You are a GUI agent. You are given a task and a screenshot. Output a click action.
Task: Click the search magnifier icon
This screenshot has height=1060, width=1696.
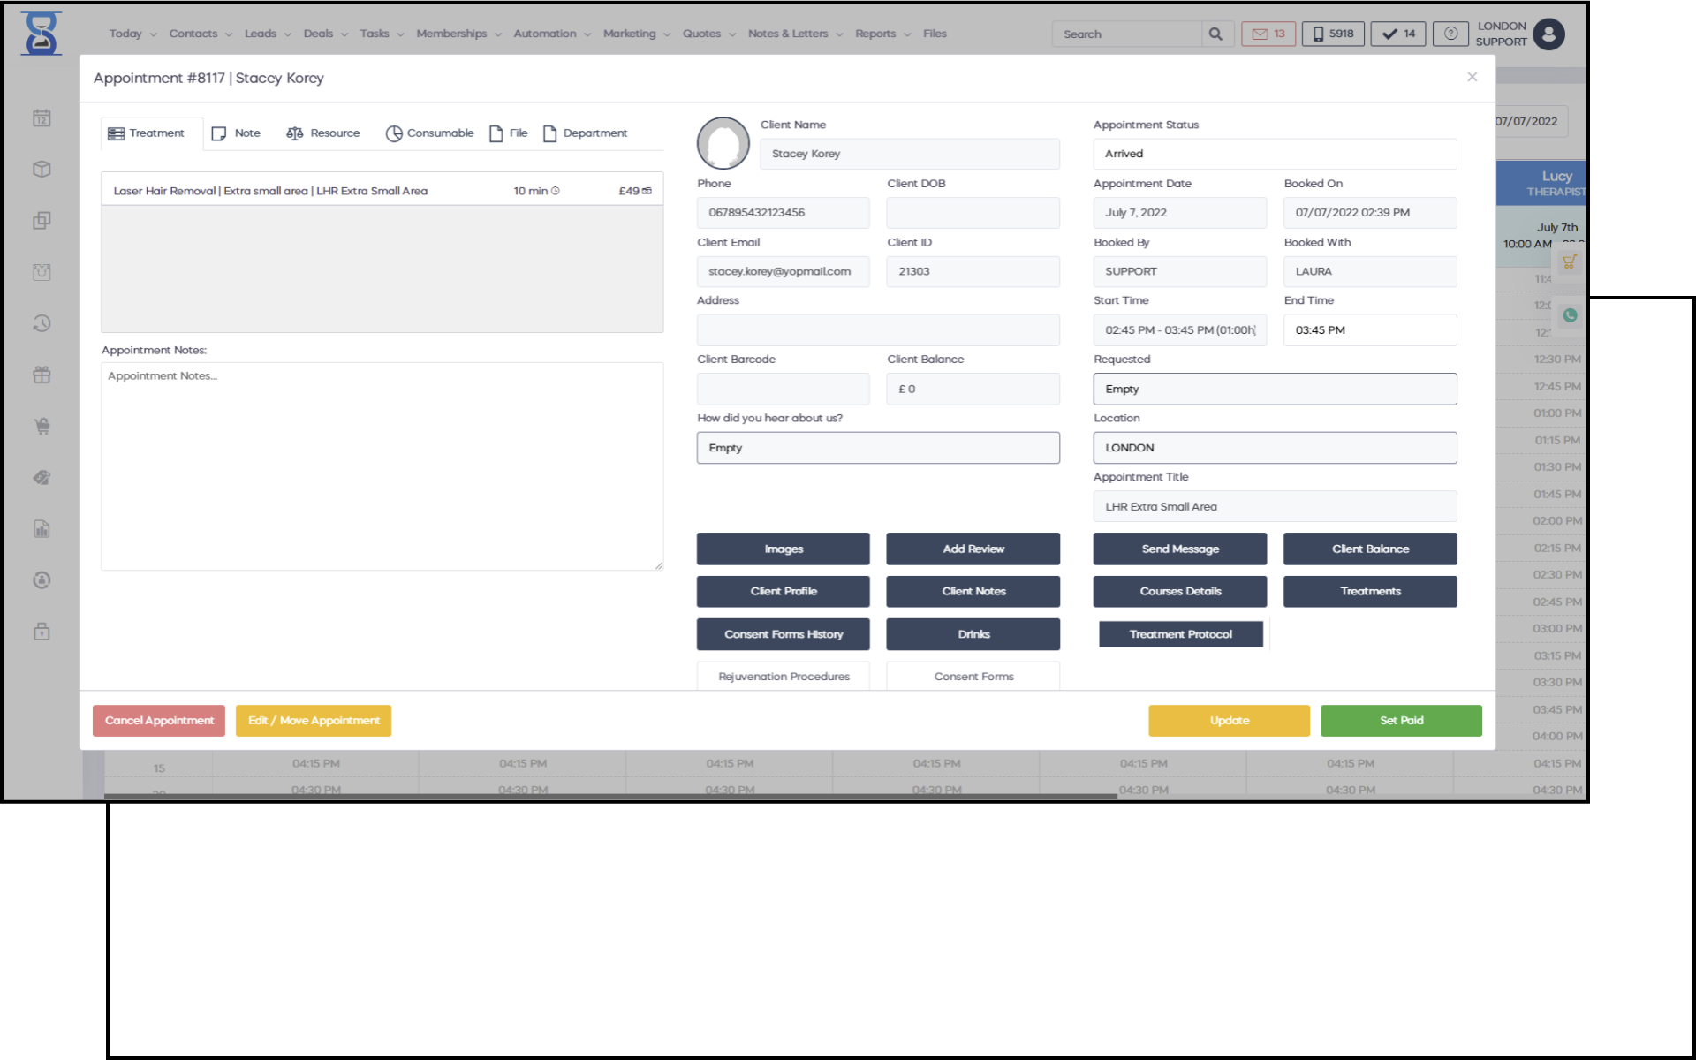pos(1215,34)
